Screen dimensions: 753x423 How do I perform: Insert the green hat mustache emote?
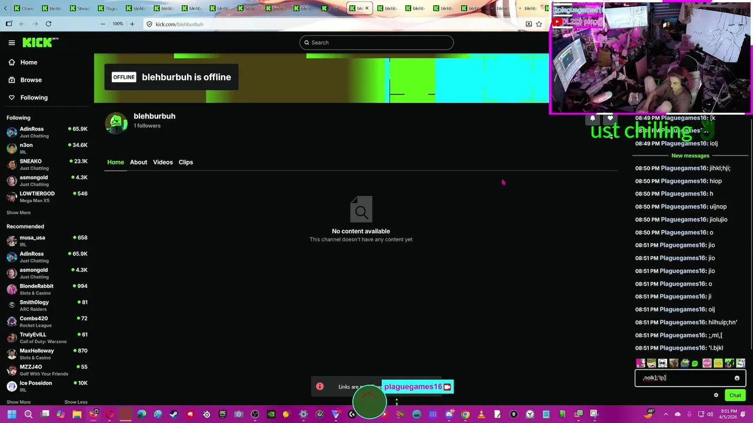[x=651, y=364]
